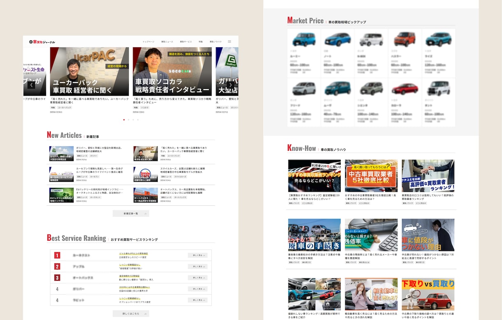Click the ユーカーパック tag under first slide
The image size is (502, 320).
[x=65, y=107]
